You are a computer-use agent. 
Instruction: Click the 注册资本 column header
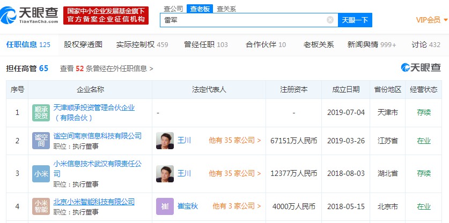coord(294,89)
